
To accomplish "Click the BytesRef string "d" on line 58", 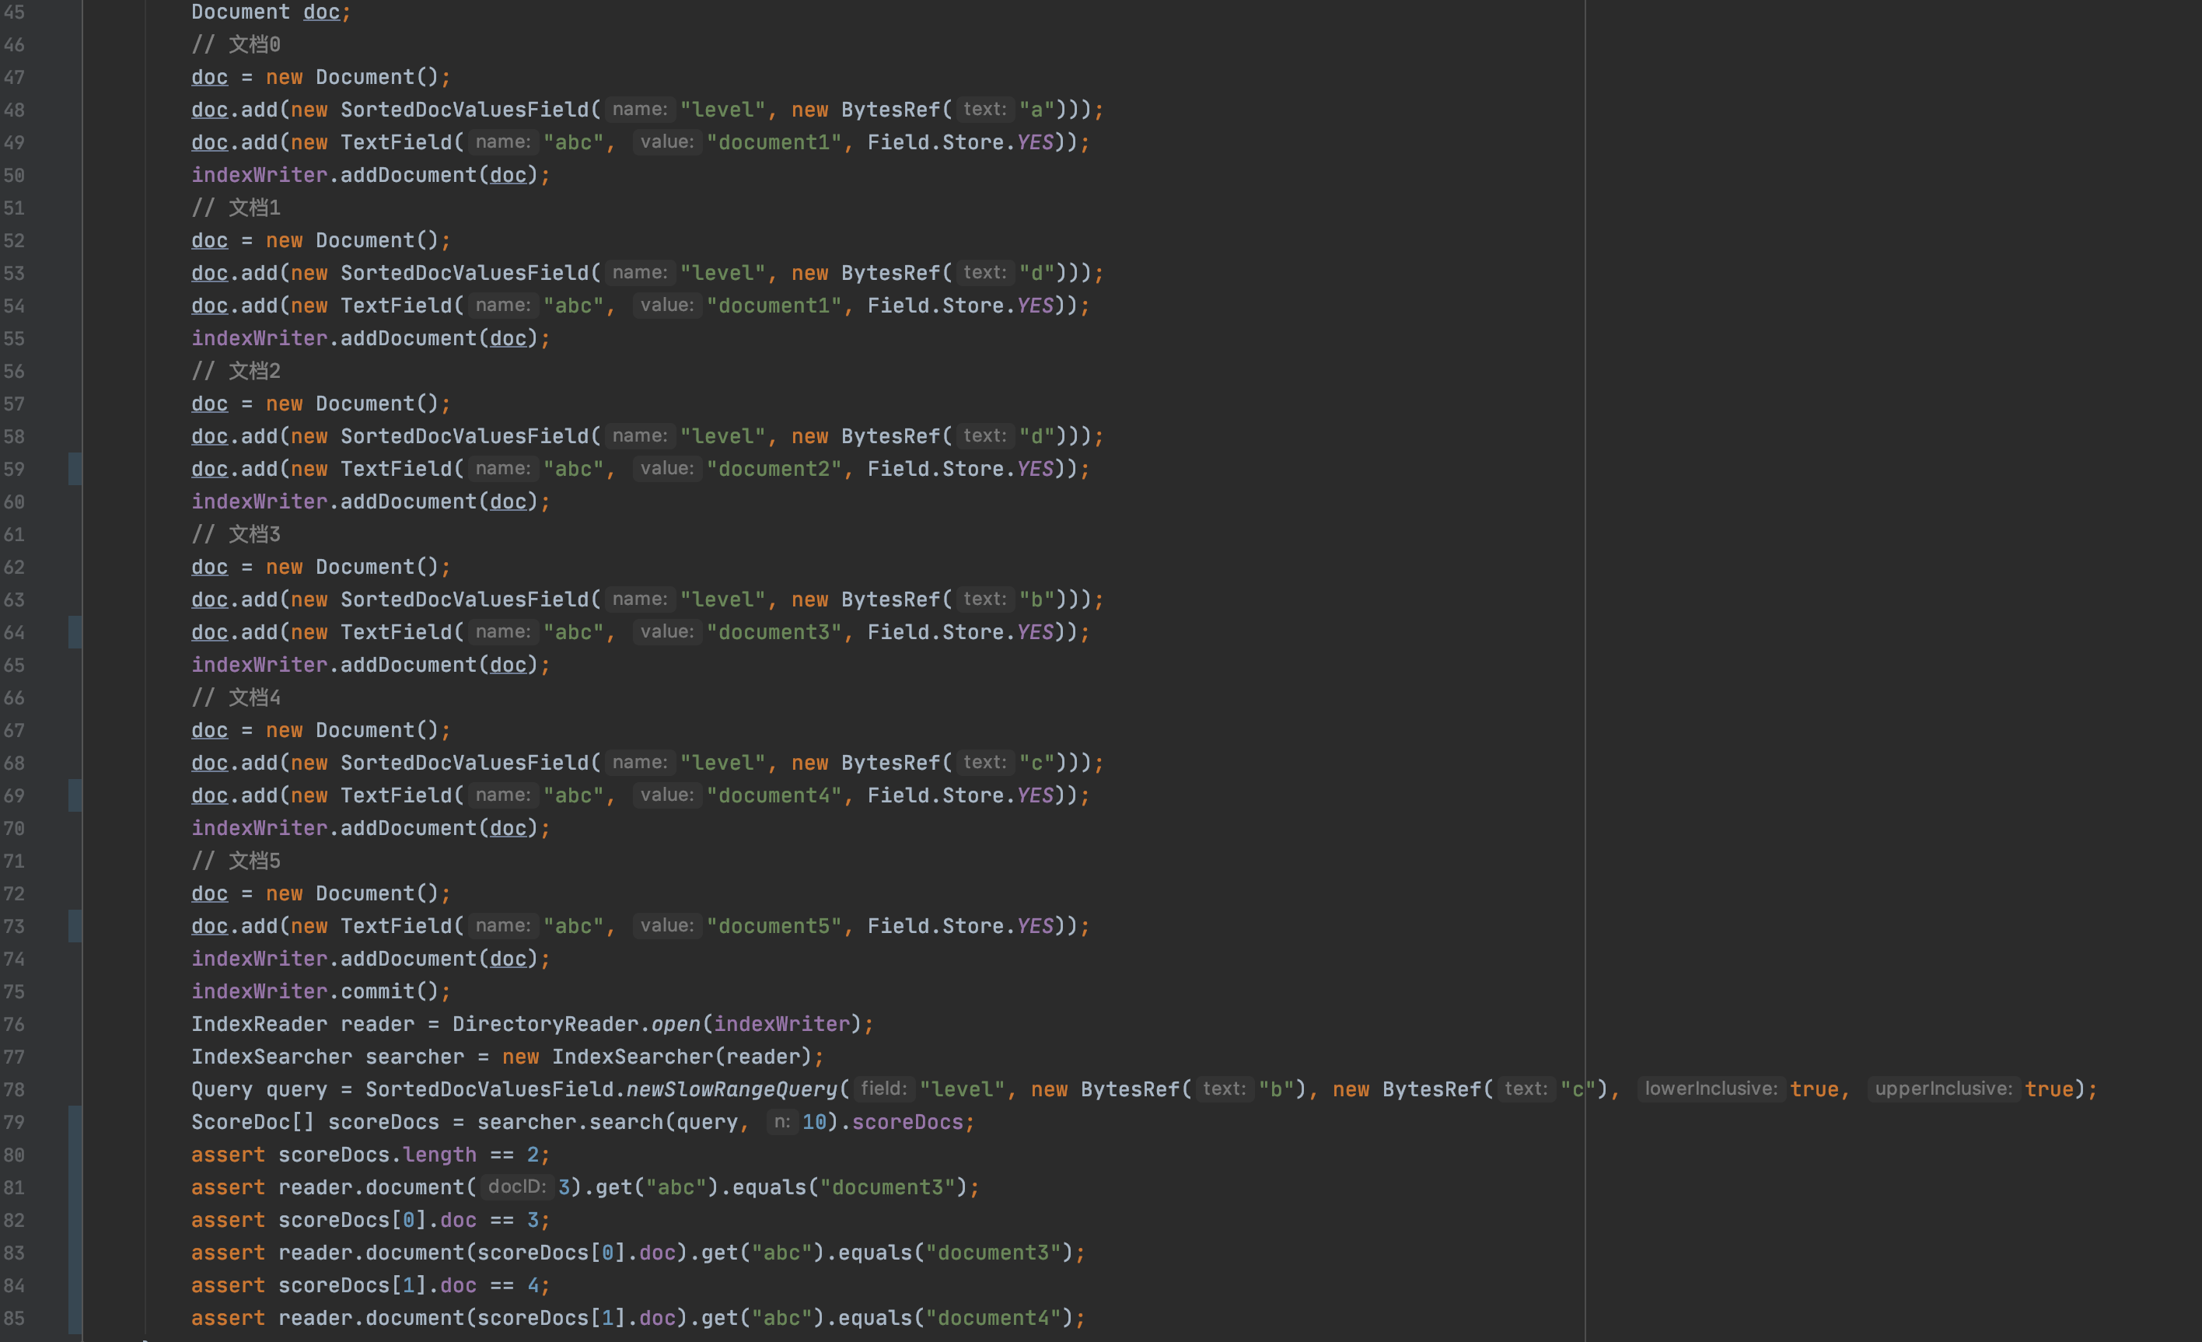I will (1036, 437).
